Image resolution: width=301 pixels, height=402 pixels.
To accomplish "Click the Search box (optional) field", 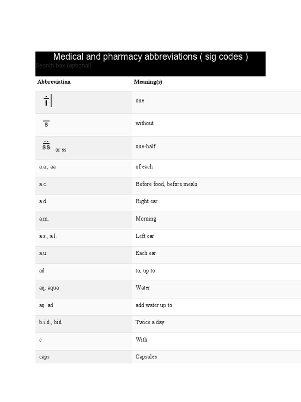I will (x=63, y=66).
